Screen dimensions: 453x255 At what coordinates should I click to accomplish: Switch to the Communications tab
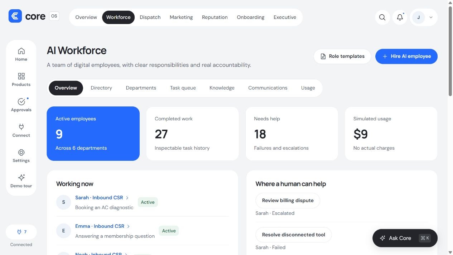tap(268, 88)
